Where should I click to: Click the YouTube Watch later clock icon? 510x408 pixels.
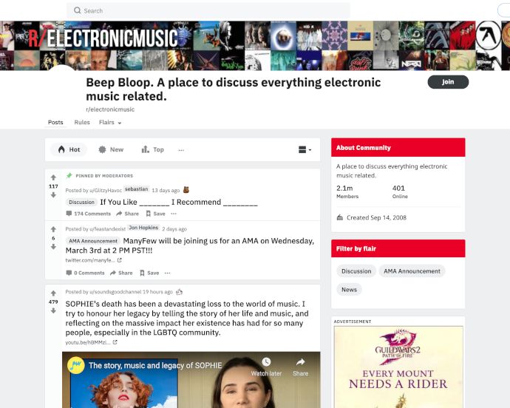click(x=266, y=361)
